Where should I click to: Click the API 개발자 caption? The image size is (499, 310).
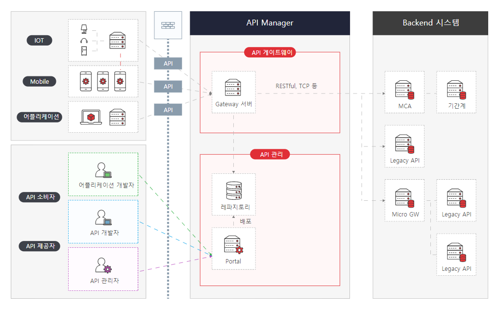pos(104,233)
